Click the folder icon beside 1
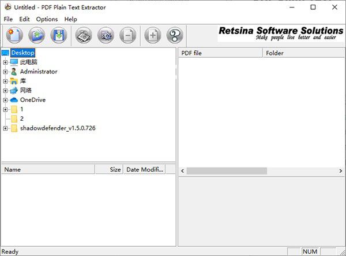This screenshot has width=346, height=256. coord(14,109)
